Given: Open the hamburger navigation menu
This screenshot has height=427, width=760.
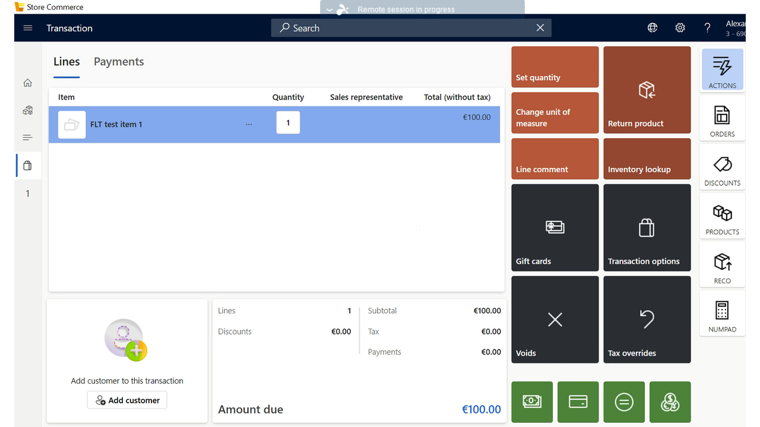Looking at the screenshot, I should pyautogui.click(x=28, y=28).
